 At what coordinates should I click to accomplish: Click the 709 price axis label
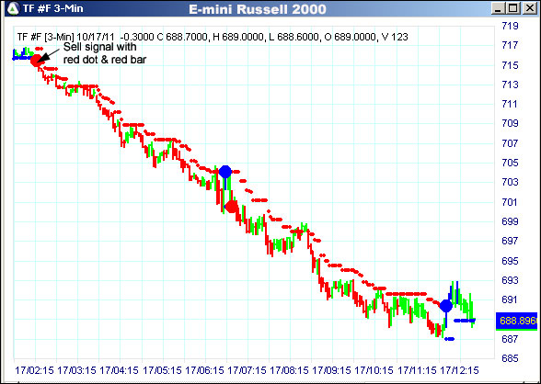pos(510,123)
